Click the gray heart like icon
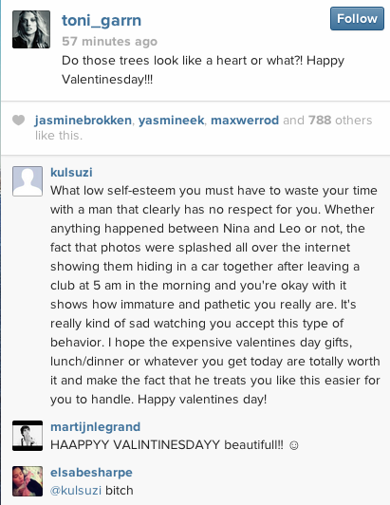The image size is (390, 505). tap(18, 121)
